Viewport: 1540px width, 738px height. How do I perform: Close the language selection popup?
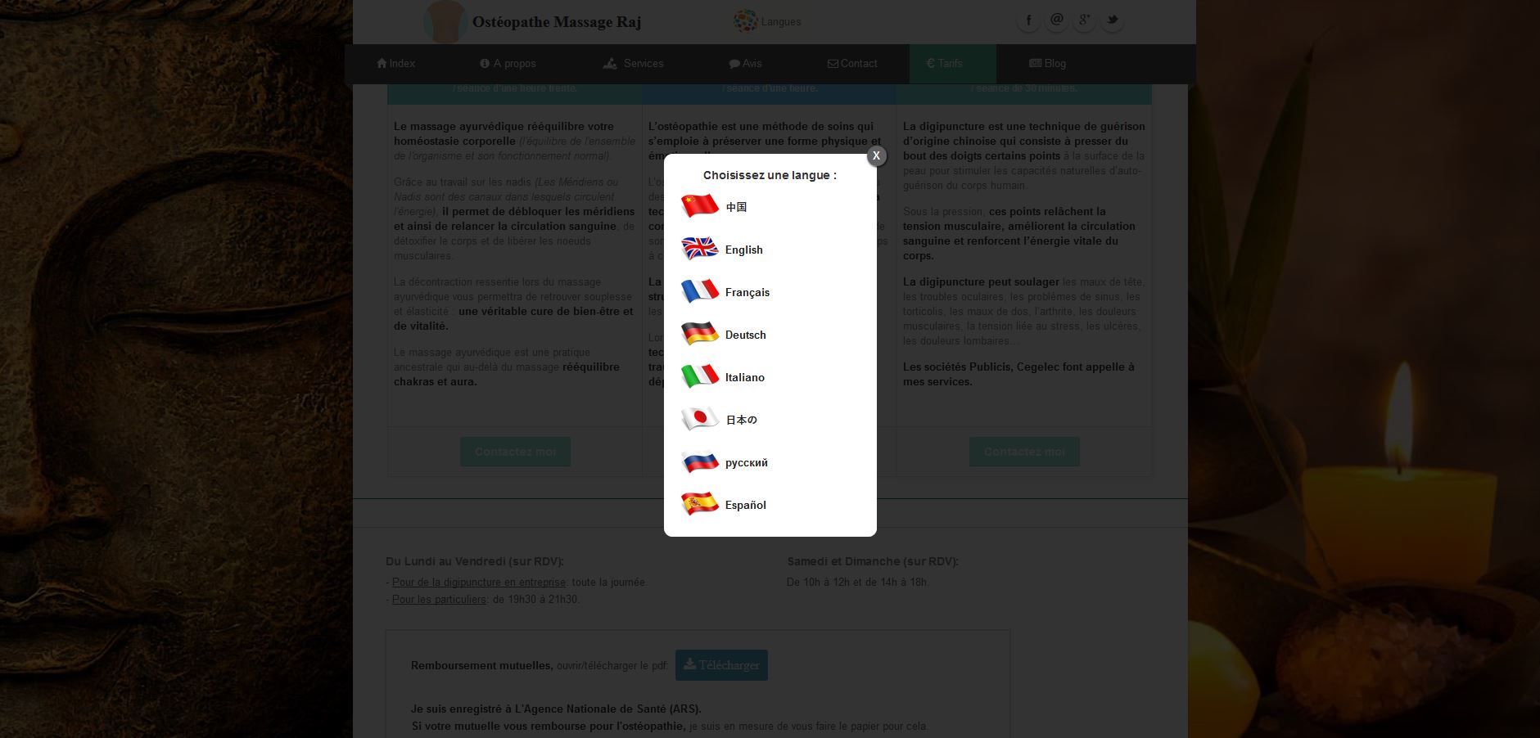tap(876, 155)
